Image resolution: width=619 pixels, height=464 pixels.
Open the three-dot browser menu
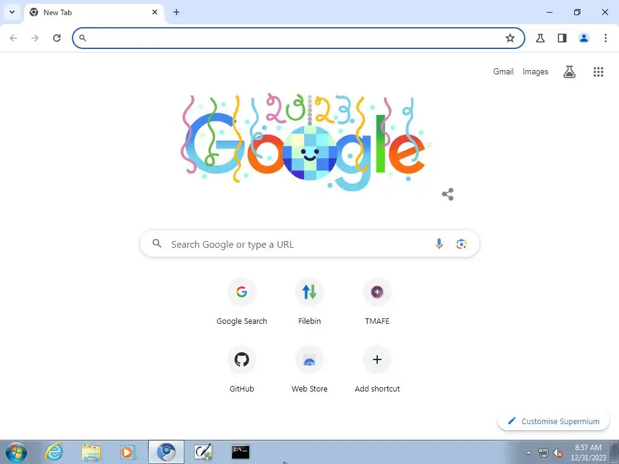pos(606,38)
